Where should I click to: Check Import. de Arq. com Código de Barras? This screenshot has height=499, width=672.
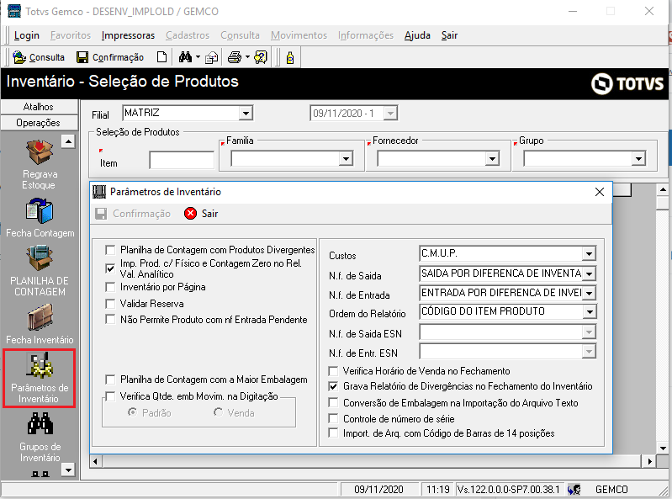333,433
